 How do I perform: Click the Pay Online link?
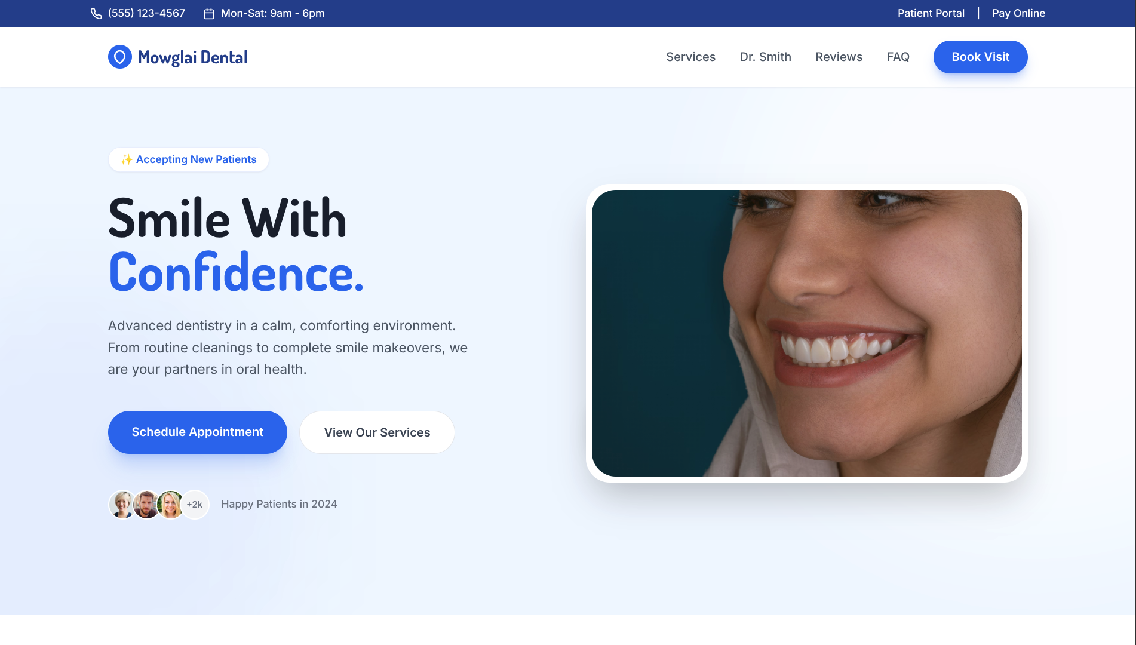click(x=1018, y=13)
